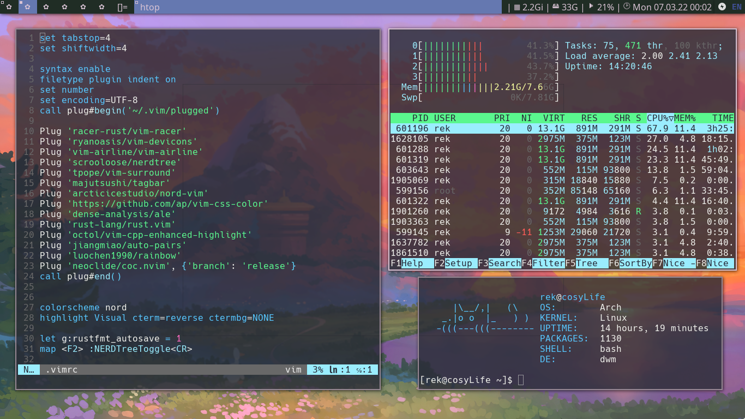Viewport: 745px width, 419px height.
Task: Click the htop window title in bar
Action: (150, 7)
